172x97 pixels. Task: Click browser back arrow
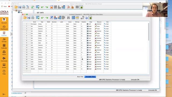coord(2,3)
